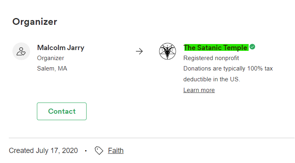Screen dimensions: 295x163
Task: Click the deductible in the US text
Action: tap(212, 79)
